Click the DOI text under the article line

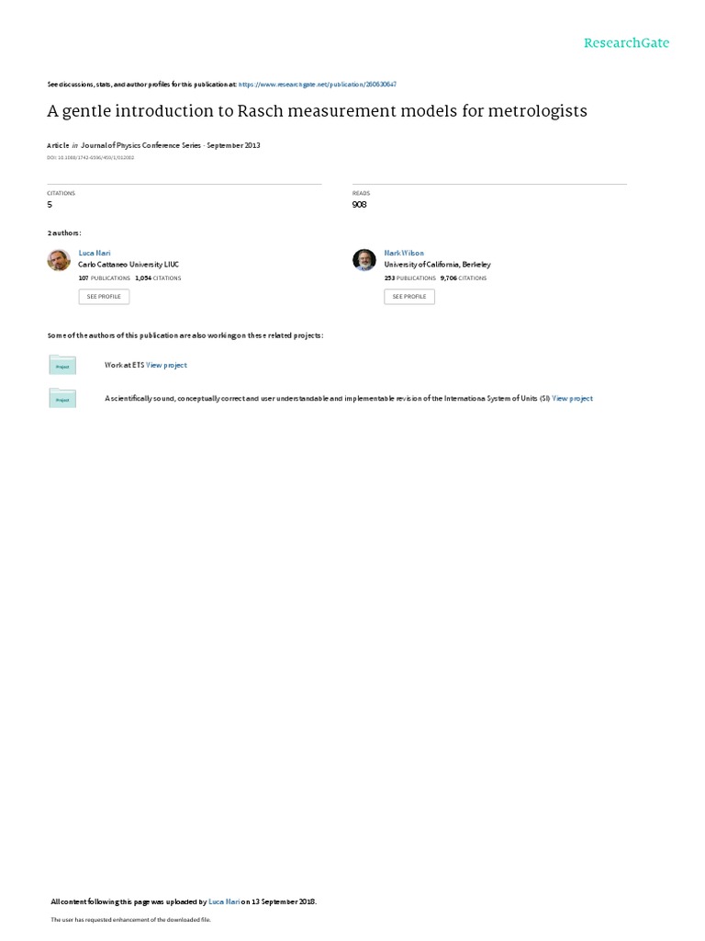tap(91, 158)
